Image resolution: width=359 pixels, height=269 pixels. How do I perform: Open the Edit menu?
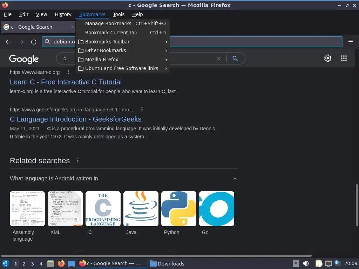click(24, 14)
